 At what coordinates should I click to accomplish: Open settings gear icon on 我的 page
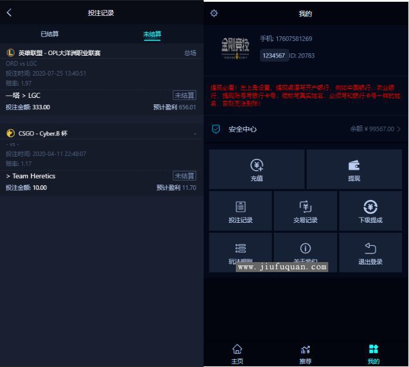click(214, 13)
